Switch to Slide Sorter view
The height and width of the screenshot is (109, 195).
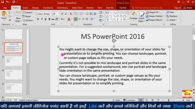click(147, 100)
